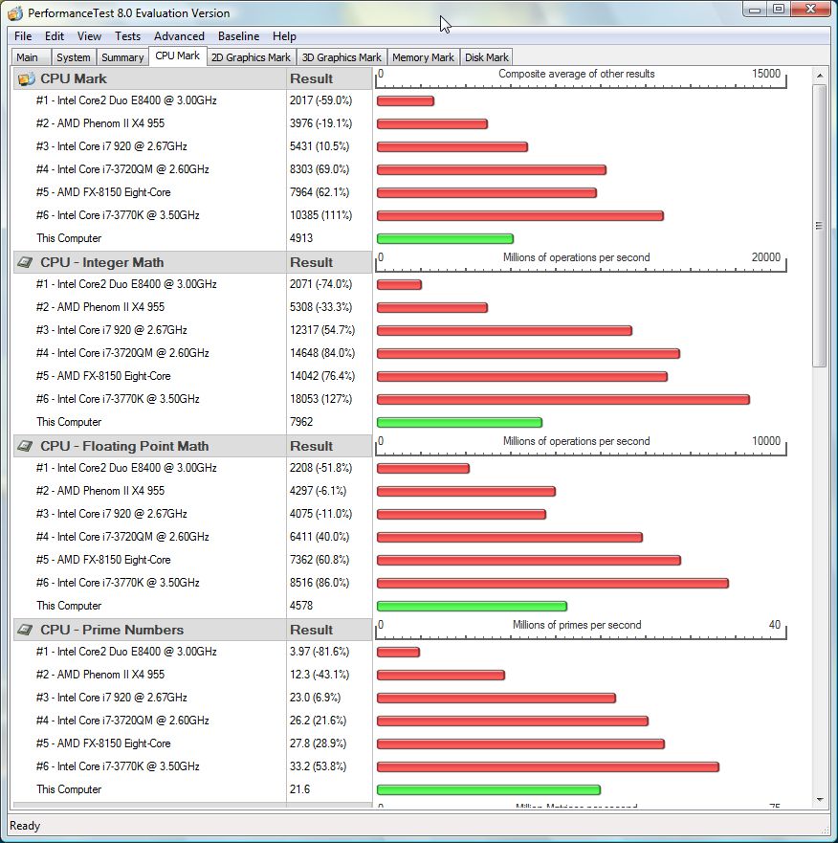
Task: Switch to the Main tab
Action: click(x=31, y=57)
